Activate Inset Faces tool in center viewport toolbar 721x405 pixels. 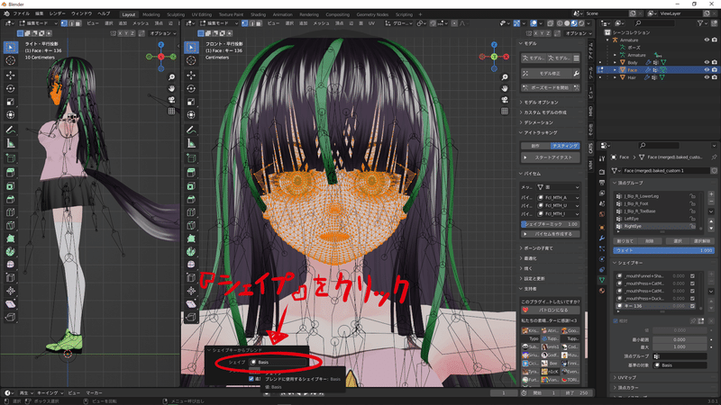[191, 186]
